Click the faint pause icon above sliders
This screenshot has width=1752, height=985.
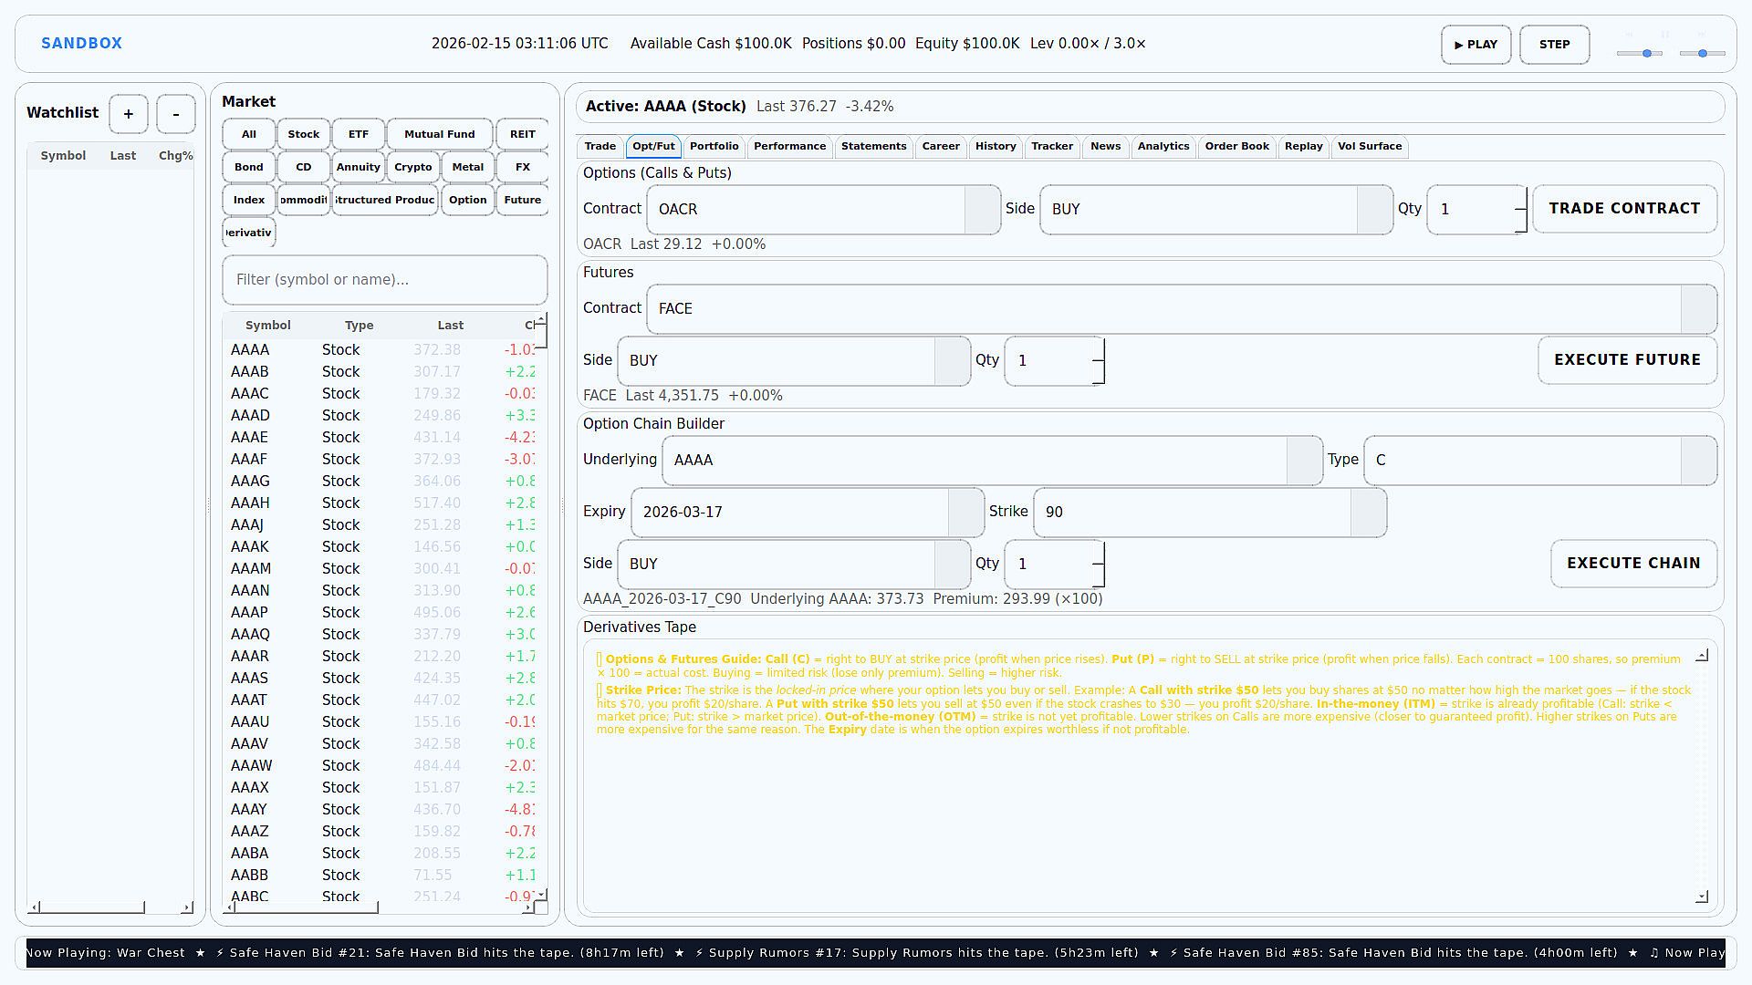[1665, 35]
